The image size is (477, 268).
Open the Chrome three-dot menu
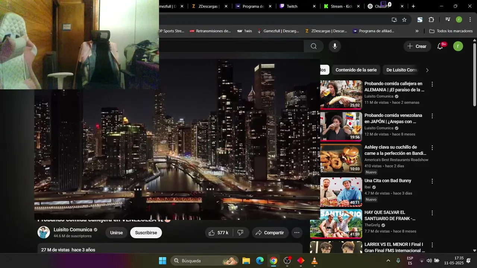click(470, 20)
